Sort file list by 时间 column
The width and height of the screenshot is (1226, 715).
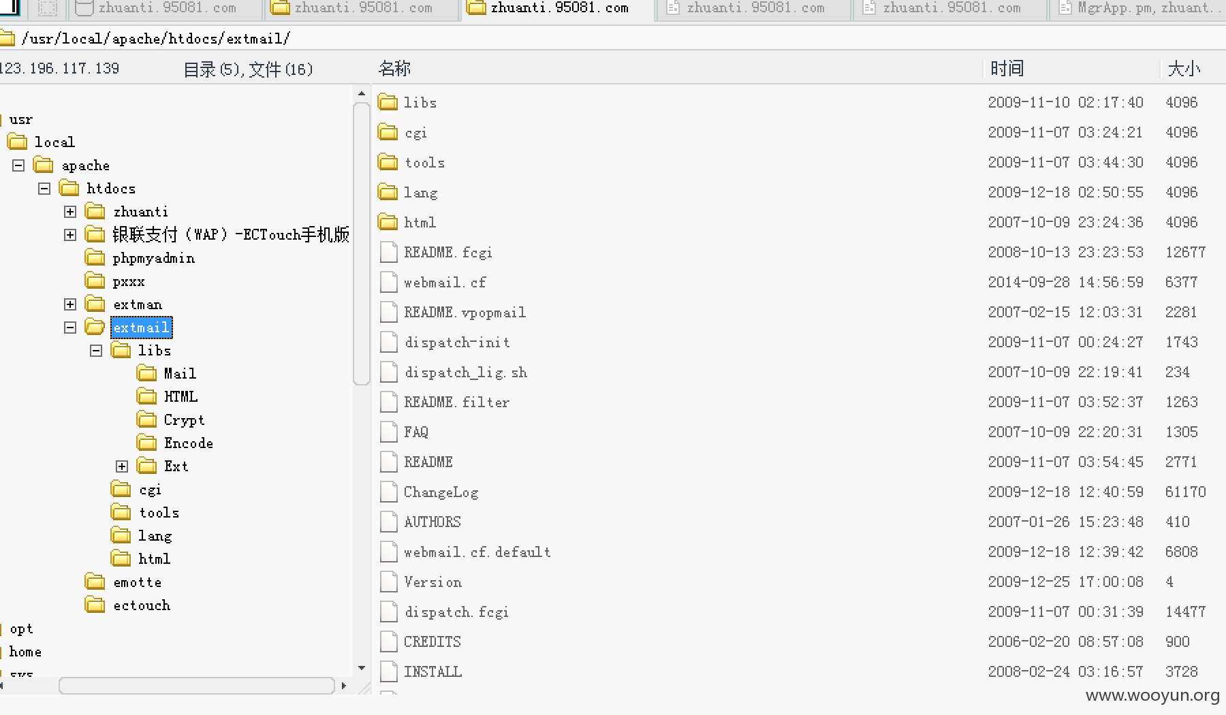click(1007, 68)
